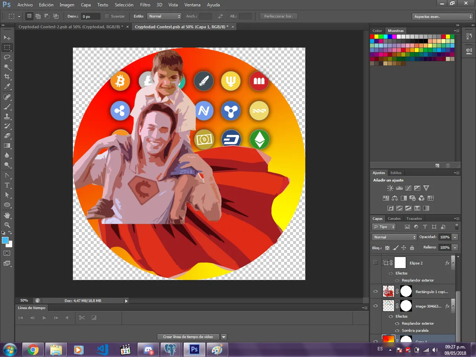This screenshot has width=476, height=357.
Task: Hide the image-304663 layer
Action: tap(376, 306)
